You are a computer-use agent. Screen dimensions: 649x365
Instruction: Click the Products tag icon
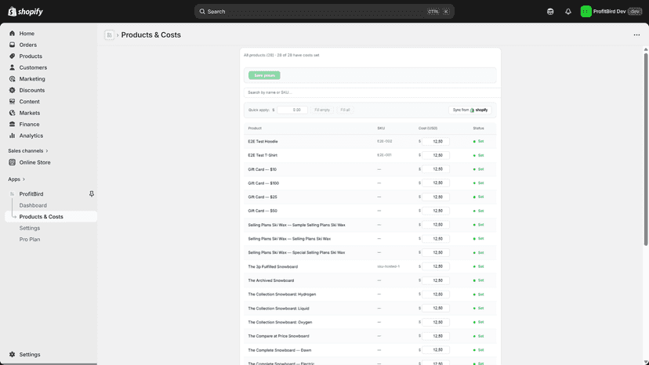click(x=12, y=56)
